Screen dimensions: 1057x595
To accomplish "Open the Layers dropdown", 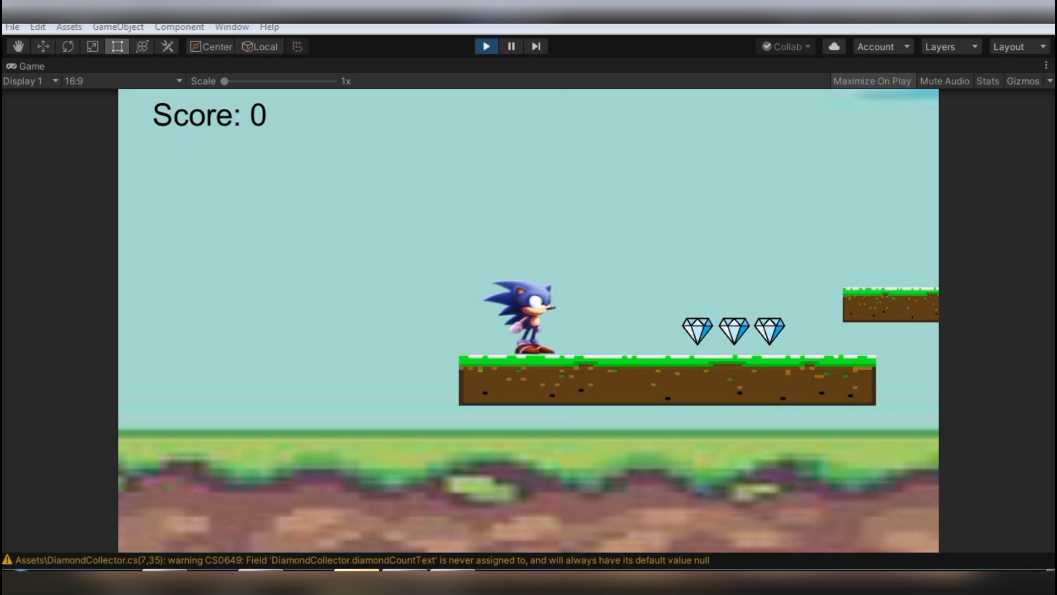I will pos(951,47).
